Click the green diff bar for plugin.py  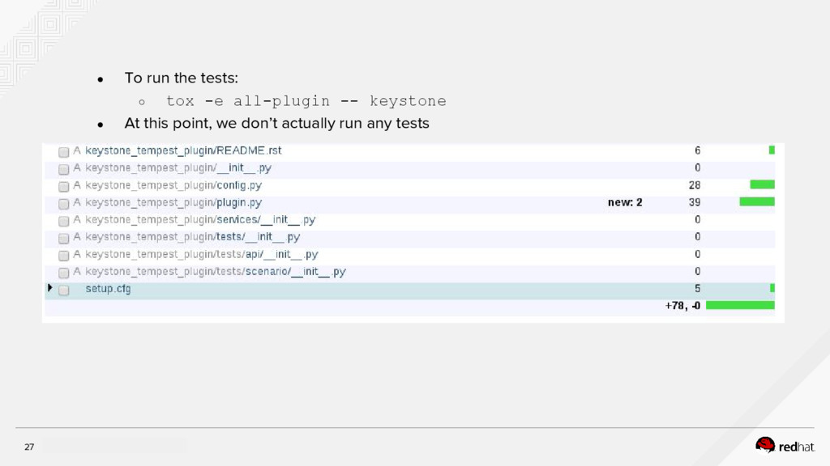[x=757, y=202]
